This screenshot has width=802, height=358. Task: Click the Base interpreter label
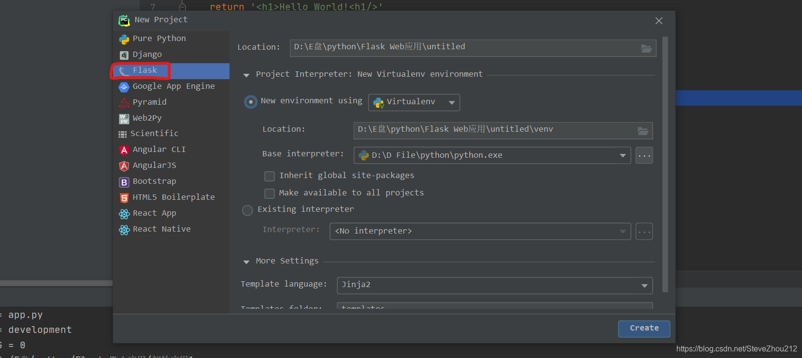tap(303, 154)
